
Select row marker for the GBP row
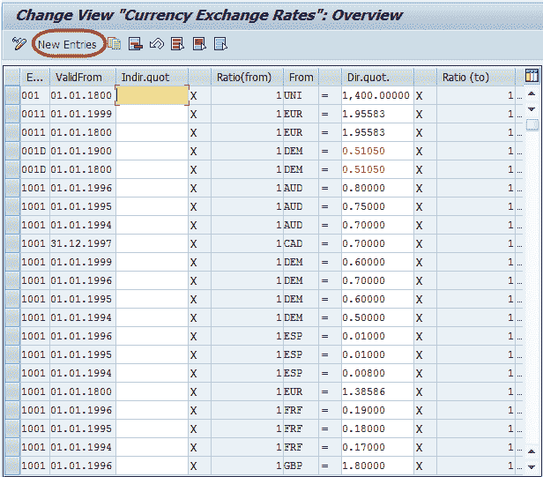pyautogui.click(x=12, y=466)
